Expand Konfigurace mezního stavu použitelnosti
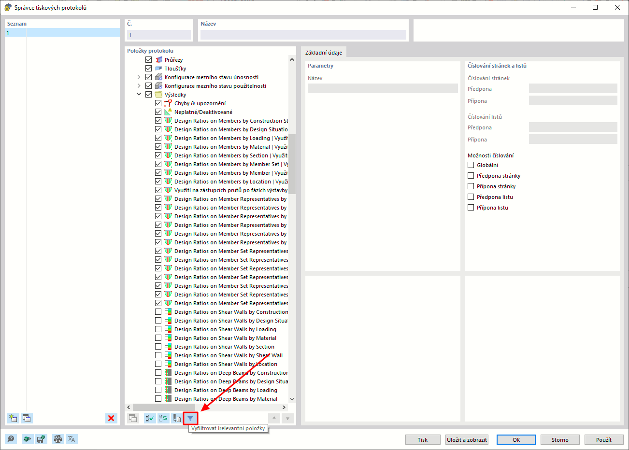Screen dimensions: 629x450 pos(140,85)
